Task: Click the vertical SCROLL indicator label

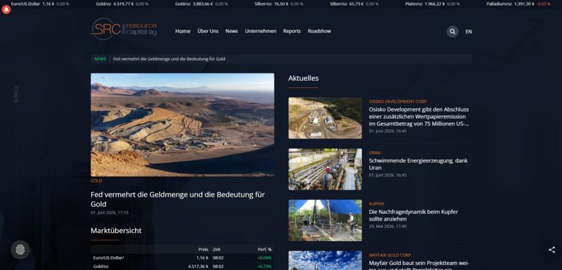Action: 16,94
